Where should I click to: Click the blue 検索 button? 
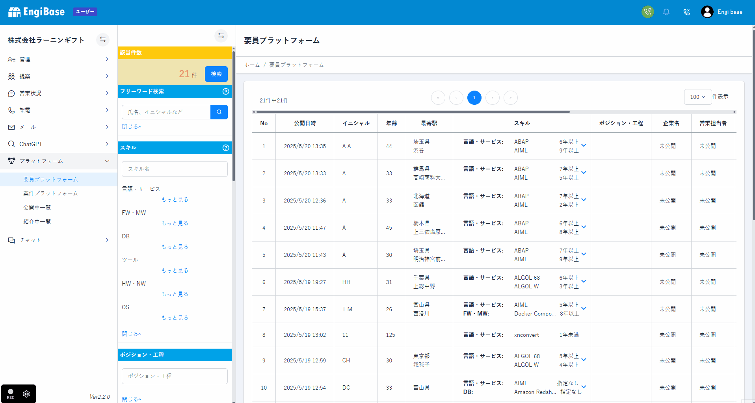pyautogui.click(x=216, y=74)
